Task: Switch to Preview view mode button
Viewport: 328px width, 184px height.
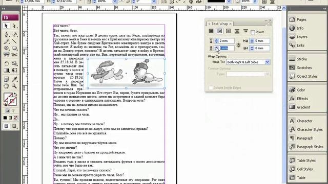Action: pos(14,126)
